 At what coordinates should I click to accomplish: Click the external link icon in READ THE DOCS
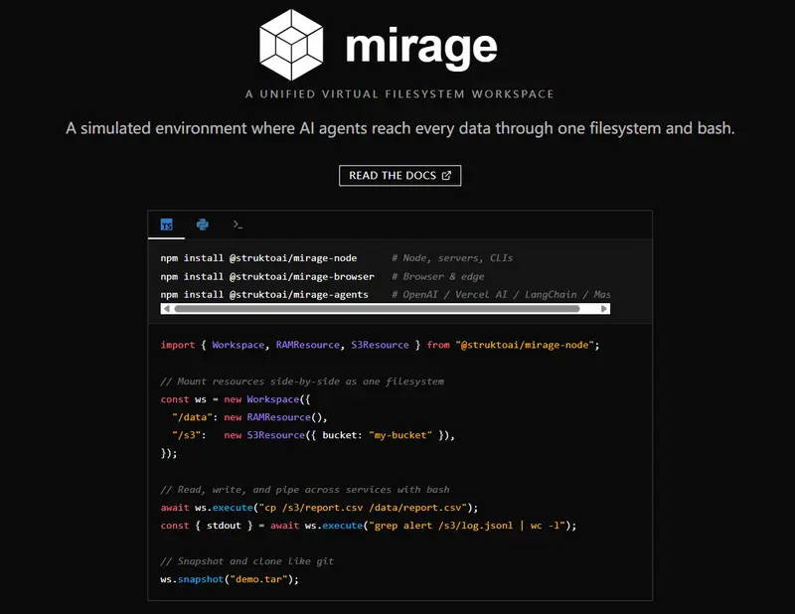[446, 176]
